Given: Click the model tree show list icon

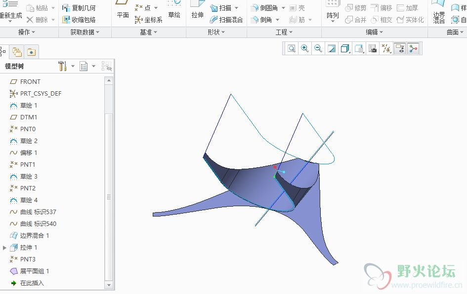Looking at the screenshot, I should pos(84,66).
